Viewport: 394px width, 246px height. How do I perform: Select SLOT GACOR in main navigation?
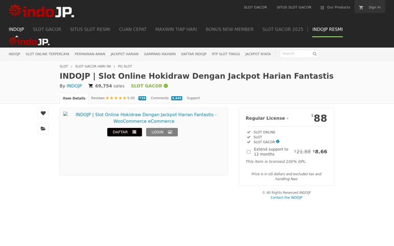(x=47, y=30)
